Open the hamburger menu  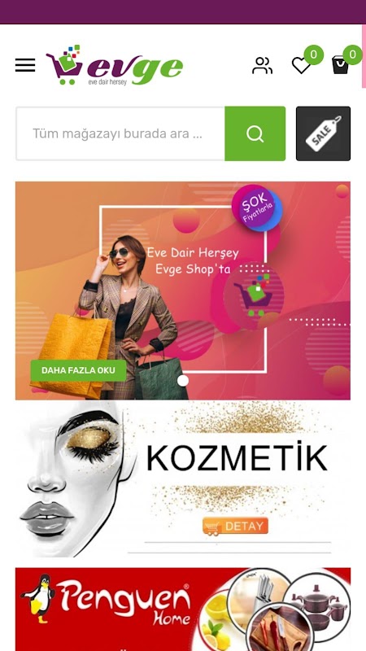[x=25, y=65]
